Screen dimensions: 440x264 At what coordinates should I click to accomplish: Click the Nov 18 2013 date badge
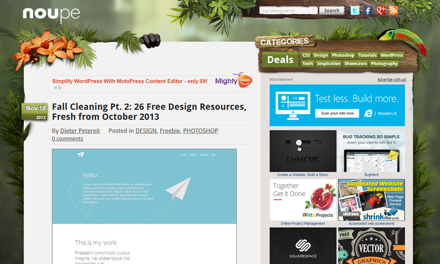click(x=35, y=112)
